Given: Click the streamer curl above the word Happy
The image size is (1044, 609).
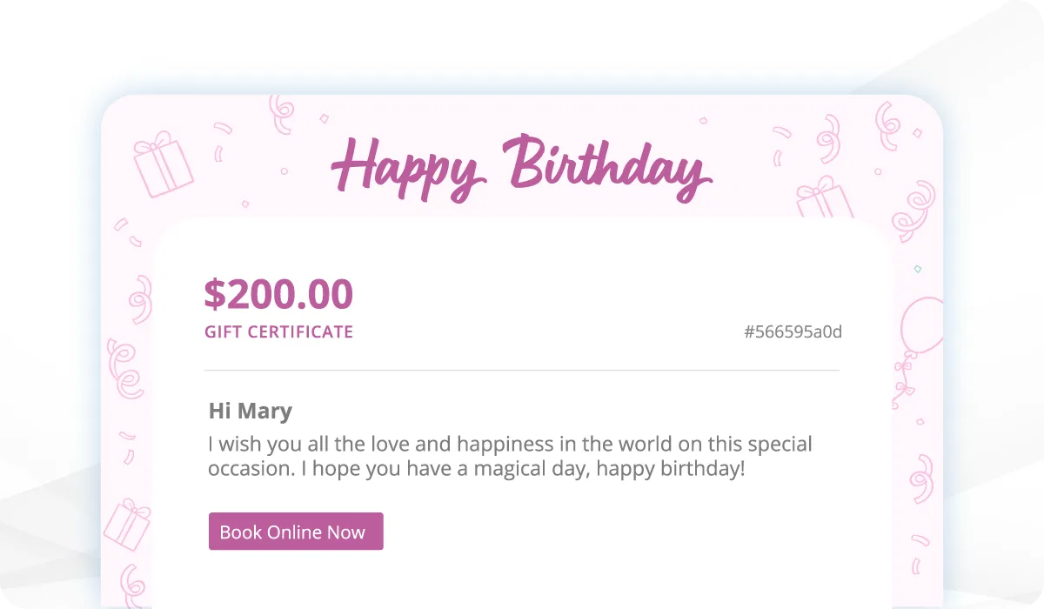Looking at the screenshot, I should click(281, 113).
